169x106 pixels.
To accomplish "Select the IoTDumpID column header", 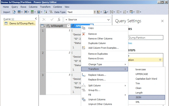I will tap(57, 26).
